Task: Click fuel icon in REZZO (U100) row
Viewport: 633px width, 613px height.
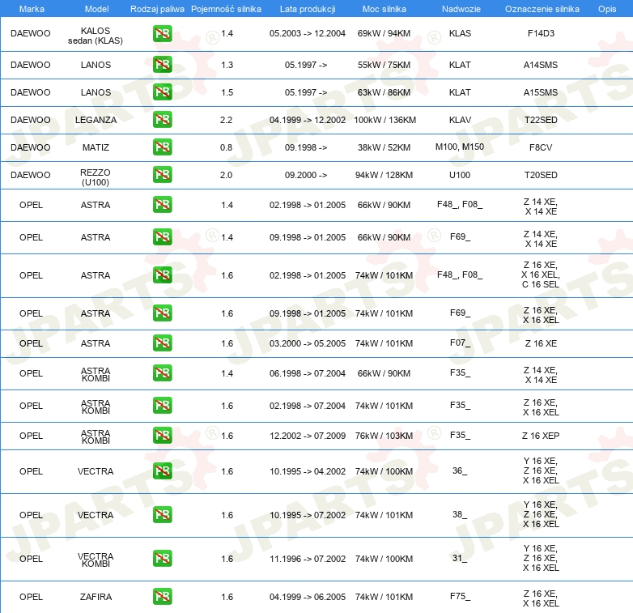Action: [x=162, y=174]
